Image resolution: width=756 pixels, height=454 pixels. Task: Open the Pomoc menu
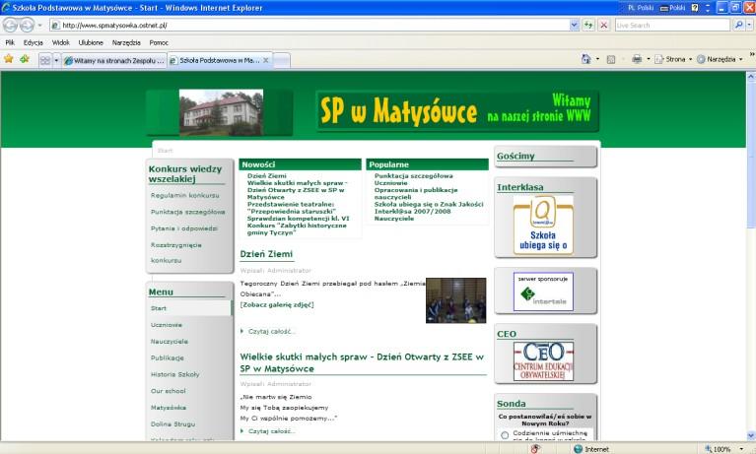click(159, 42)
